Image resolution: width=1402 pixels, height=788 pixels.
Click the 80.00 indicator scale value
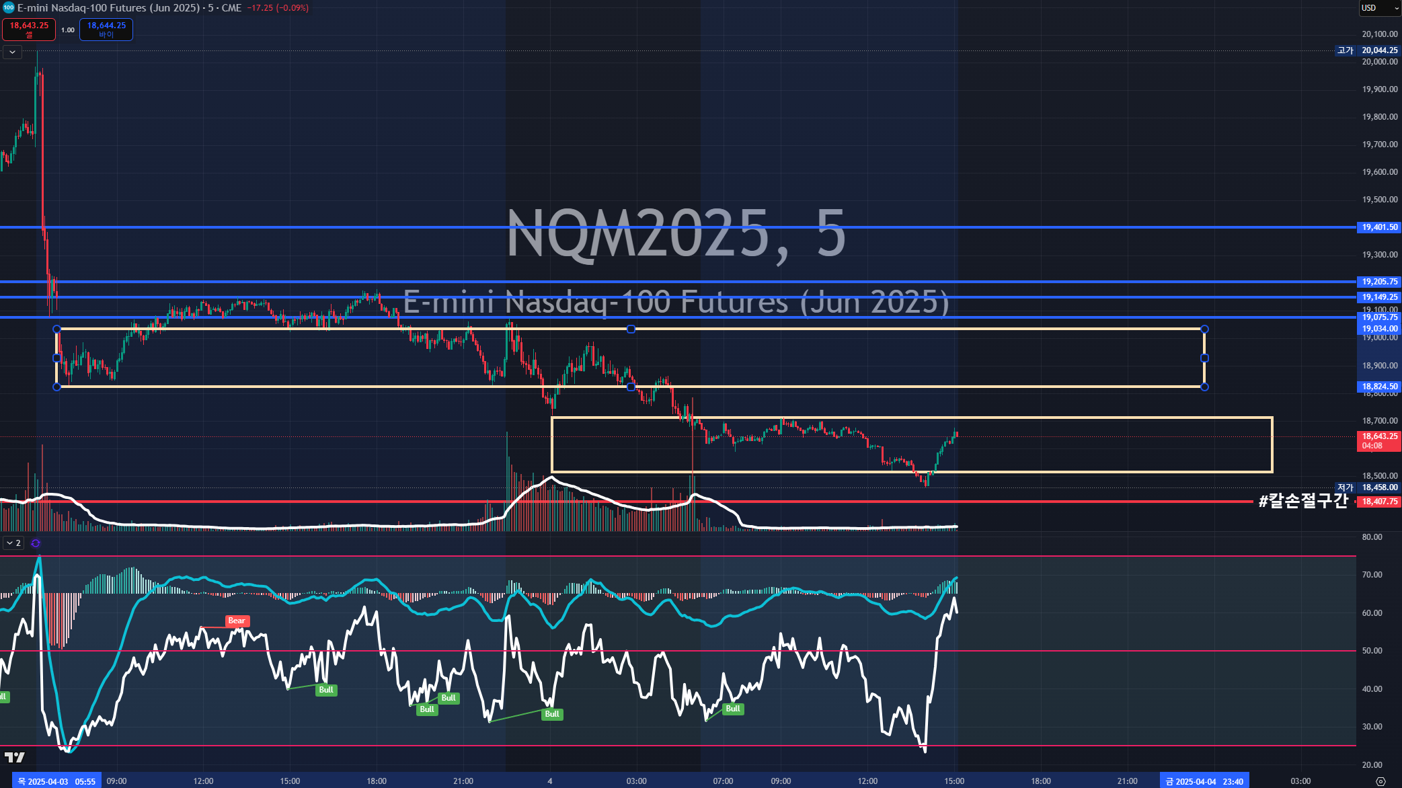pos(1372,537)
